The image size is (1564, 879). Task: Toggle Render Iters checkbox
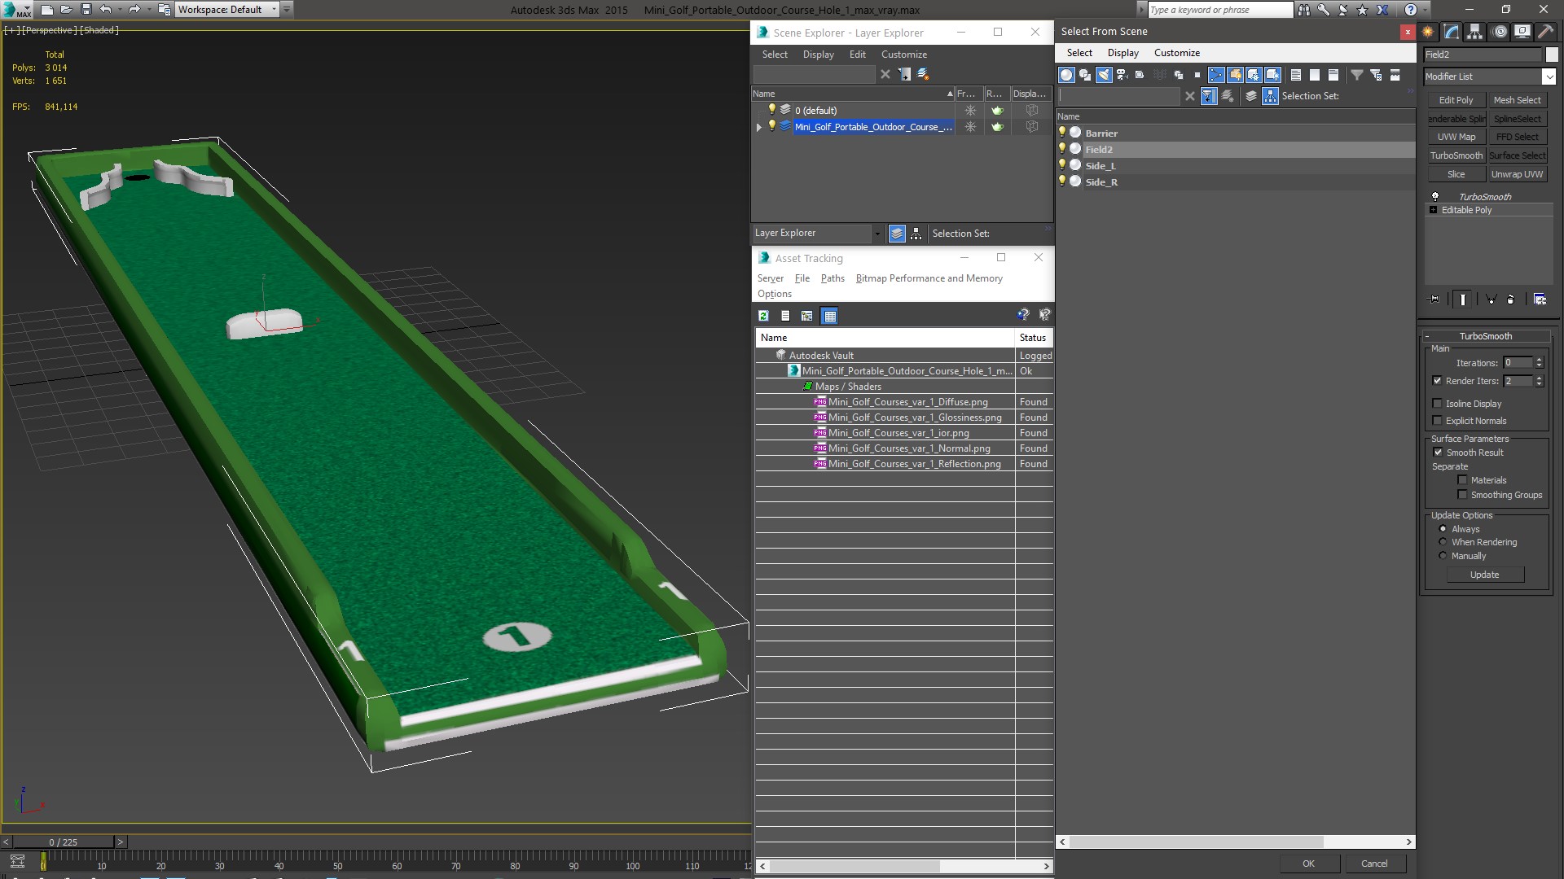click(x=1438, y=381)
